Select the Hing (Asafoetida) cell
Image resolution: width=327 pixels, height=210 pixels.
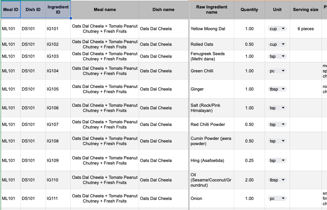[x=212, y=160]
